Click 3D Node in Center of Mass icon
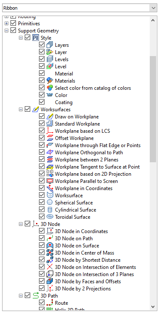 coord(50,253)
